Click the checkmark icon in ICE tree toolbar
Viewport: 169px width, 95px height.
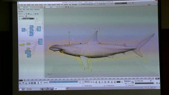coord(31,14)
